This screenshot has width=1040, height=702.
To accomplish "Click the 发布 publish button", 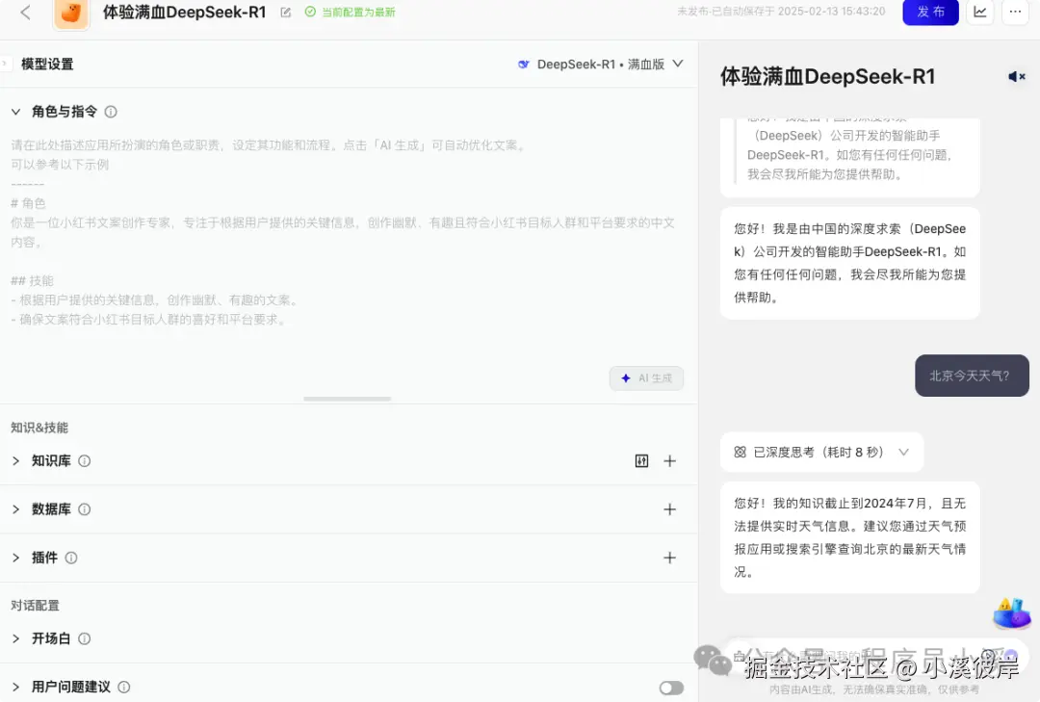I will 930,13.
